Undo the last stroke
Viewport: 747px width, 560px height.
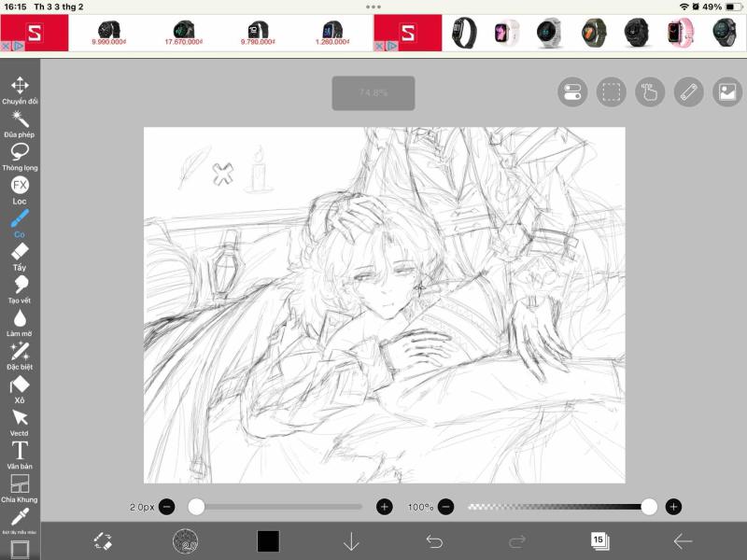tap(434, 541)
